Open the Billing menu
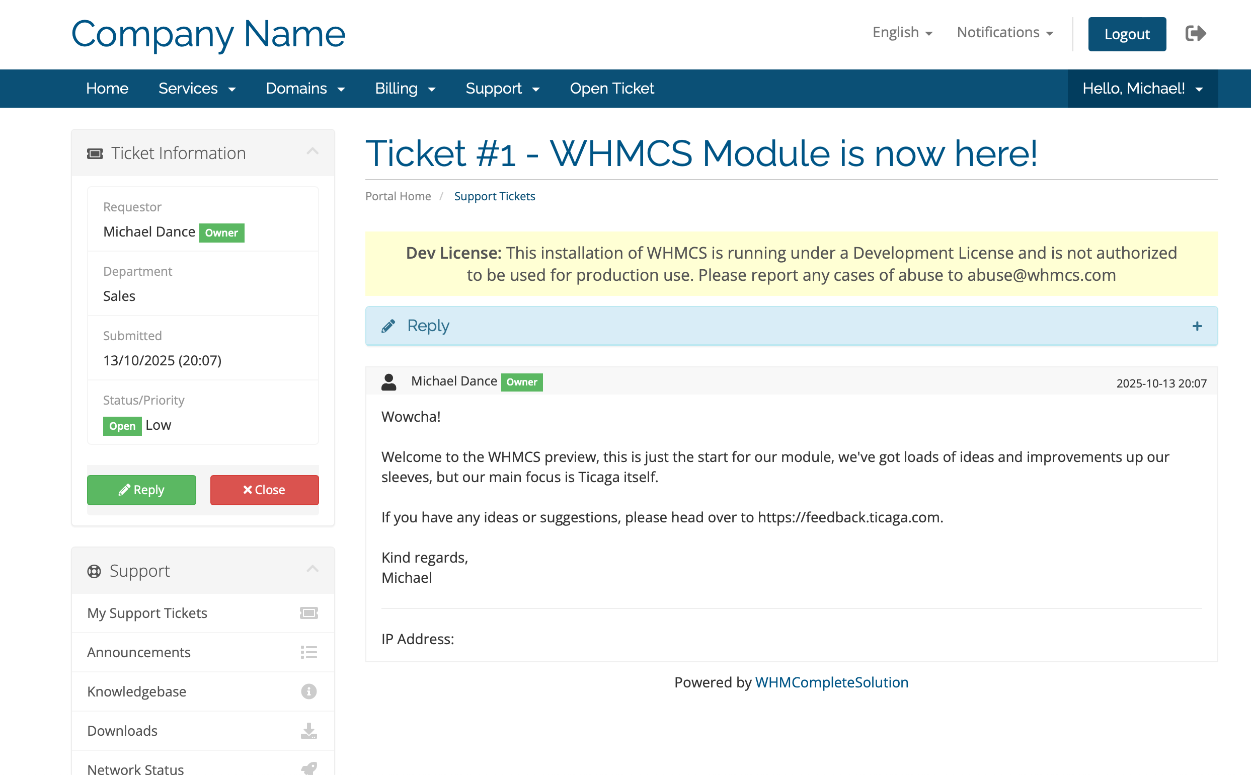1251x775 pixels. pos(405,89)
